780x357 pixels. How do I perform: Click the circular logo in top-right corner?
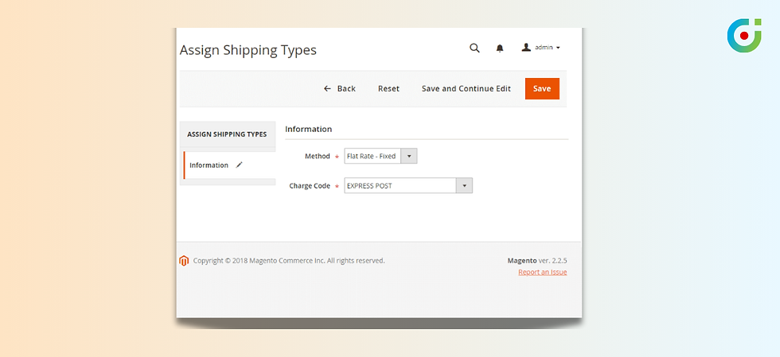point(744,37)
